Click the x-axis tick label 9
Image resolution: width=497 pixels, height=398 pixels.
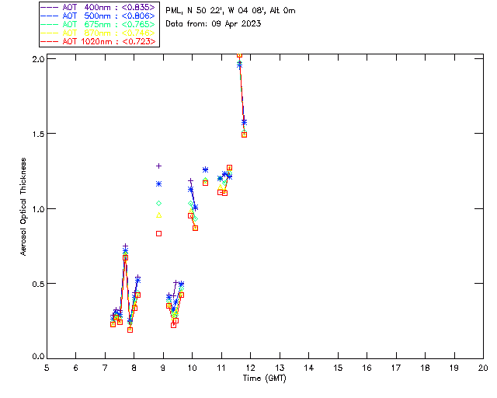point(163,368)
